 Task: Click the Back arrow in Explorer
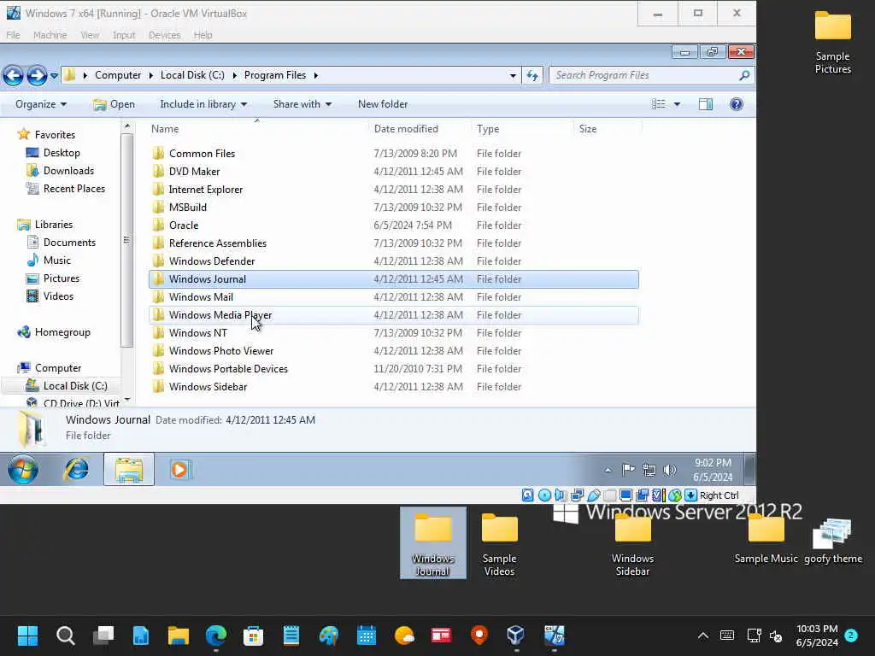[14, 75]
